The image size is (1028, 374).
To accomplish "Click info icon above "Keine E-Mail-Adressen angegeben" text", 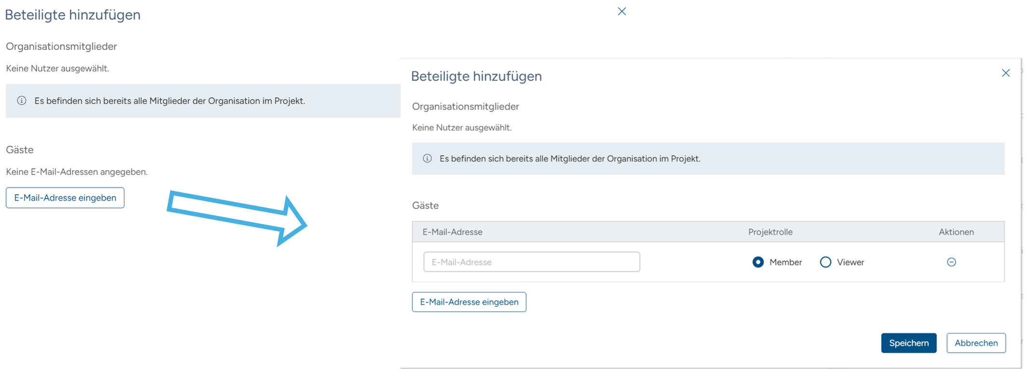I will tap(22, 101).
